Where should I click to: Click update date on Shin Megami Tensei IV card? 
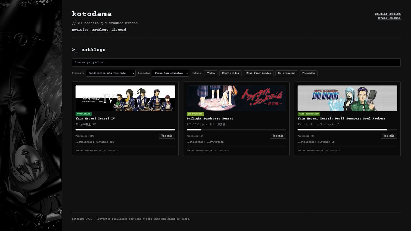coord(97,151)
